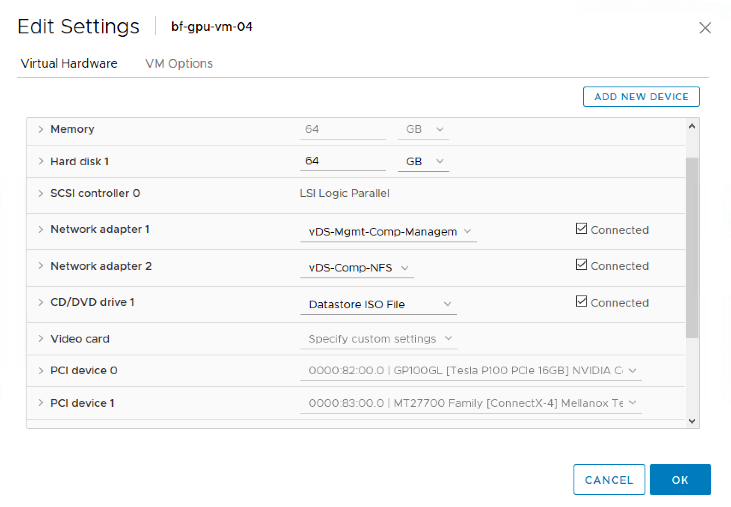
Task: Expand the Video card section
Action: [41, 339]
